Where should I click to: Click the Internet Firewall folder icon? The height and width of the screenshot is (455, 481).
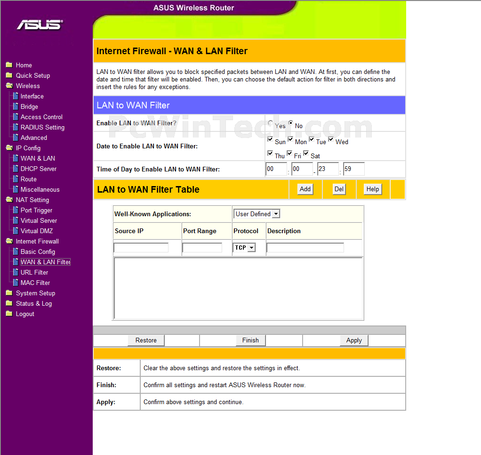[9, 241]
